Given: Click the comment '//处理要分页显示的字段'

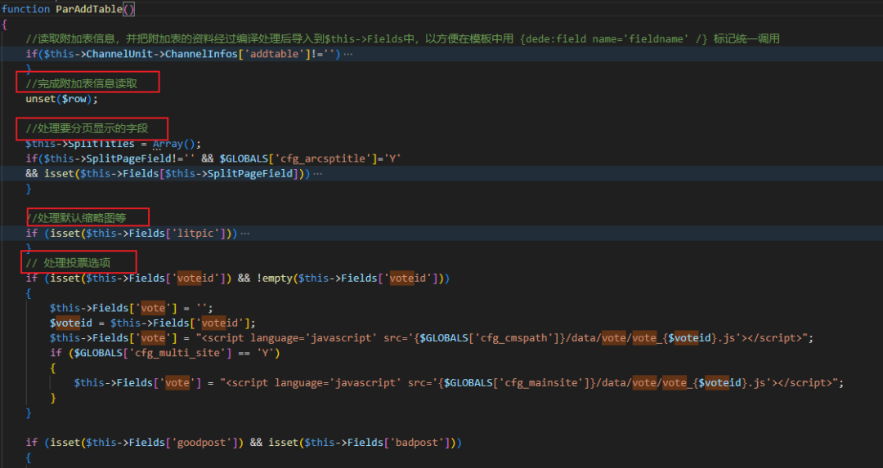Looking at the screenshot, I should pos(87,129).
